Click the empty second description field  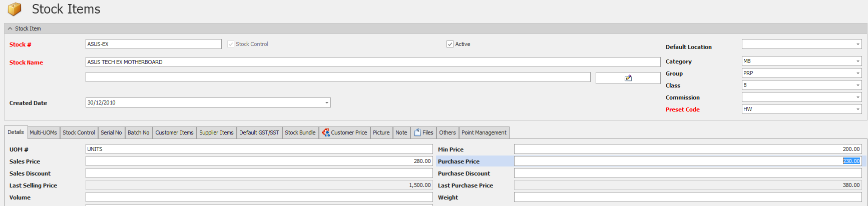pyautogui.click(x=338, y=77)
